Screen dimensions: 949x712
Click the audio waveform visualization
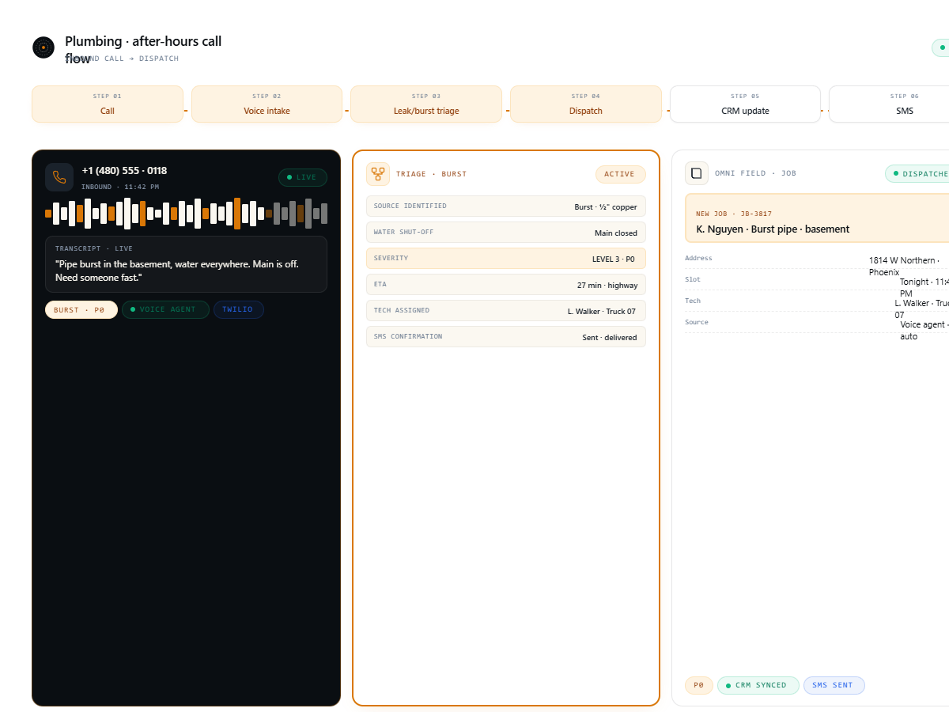coord(186,214)
